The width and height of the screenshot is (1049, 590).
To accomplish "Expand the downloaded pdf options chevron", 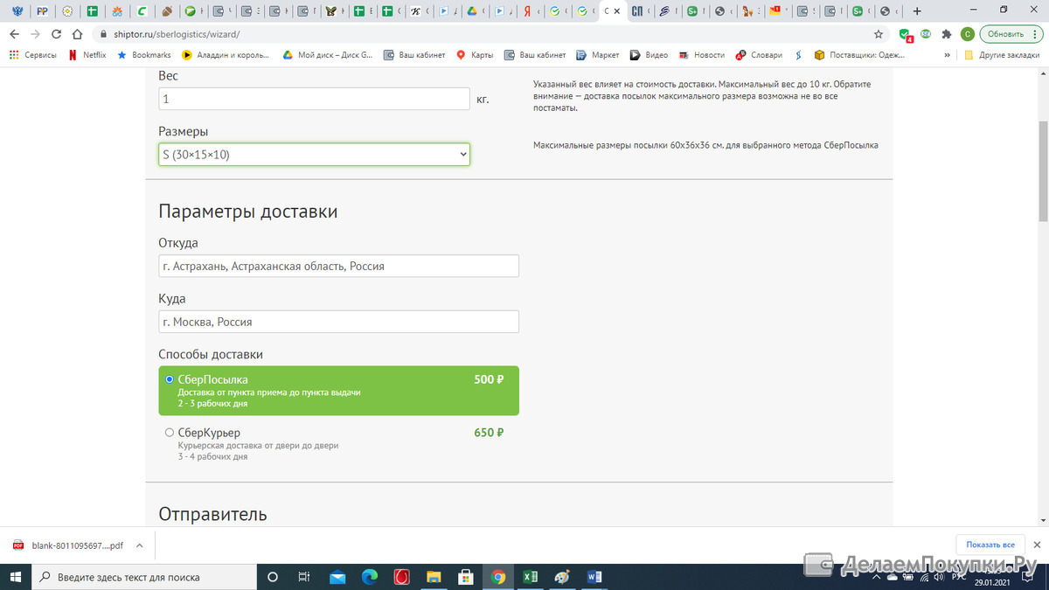I will 140,545.
